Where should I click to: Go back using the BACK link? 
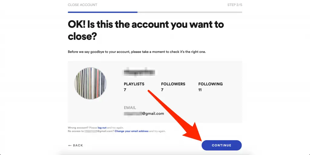75,145
